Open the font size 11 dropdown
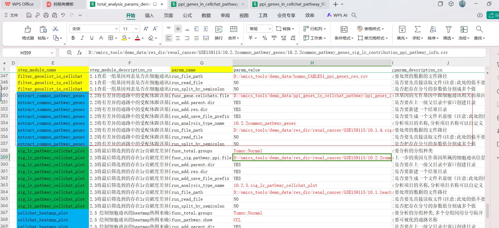This screenshot has width=499, height=228. (x=136, y=29)
